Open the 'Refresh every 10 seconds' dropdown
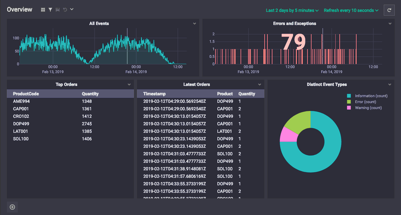This screenshot has height=215, width=401. click(351, 10)
